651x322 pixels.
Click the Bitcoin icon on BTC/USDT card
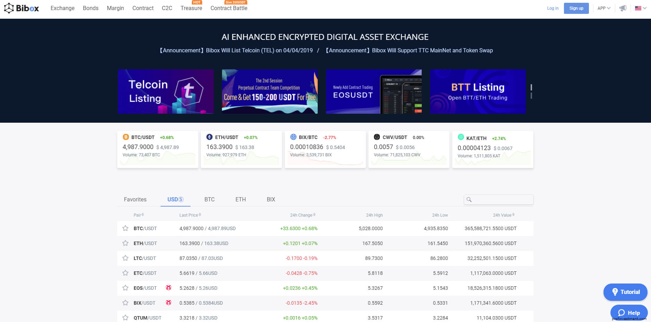[x=126, y=137]
